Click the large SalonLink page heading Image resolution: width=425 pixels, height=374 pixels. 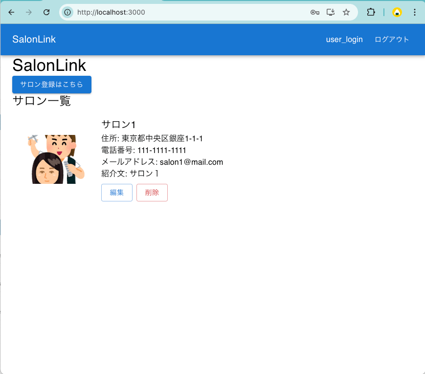49,66
